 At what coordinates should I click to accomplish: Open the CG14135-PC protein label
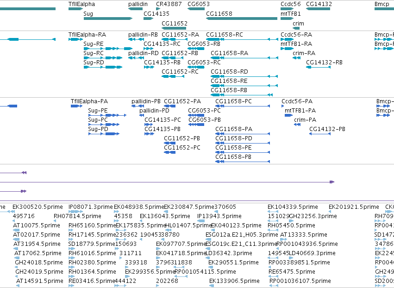coord(163,120)
